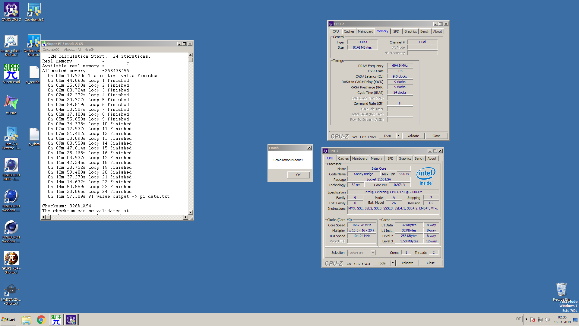Click the Super PI vertical scrollbar up arrow
579x326 pixels.
(190, 55)
